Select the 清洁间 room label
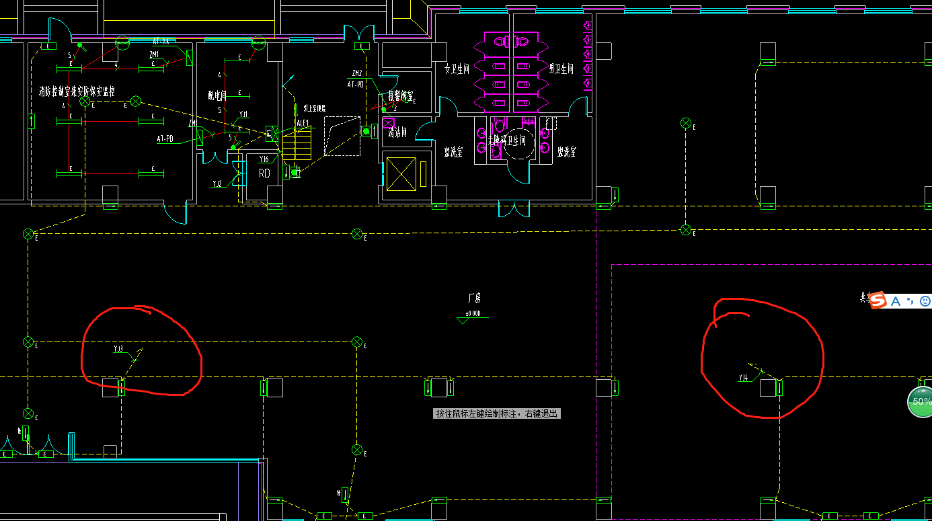Image resolution: width=932 pixels, height=521 pixels. (x=398, y=134)
